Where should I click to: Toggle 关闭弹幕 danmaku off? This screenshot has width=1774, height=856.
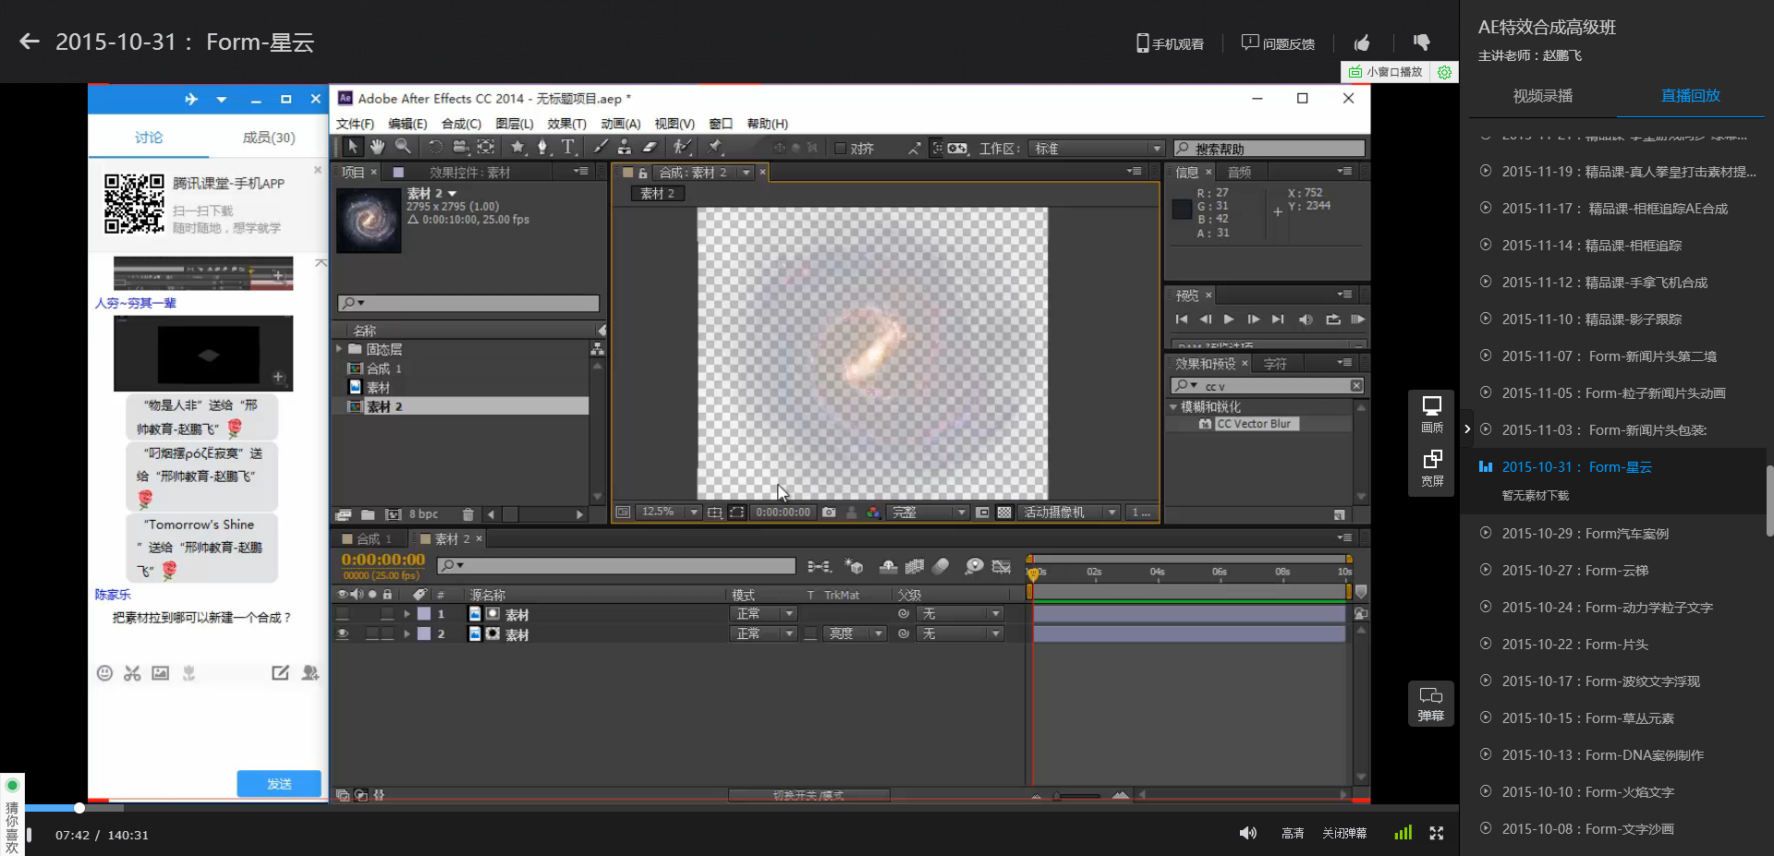[x=1344, y=834]
